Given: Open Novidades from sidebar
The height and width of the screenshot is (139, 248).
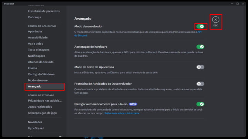Looking at the screenshot, I should pyautogui.click(x=35, y=122).
